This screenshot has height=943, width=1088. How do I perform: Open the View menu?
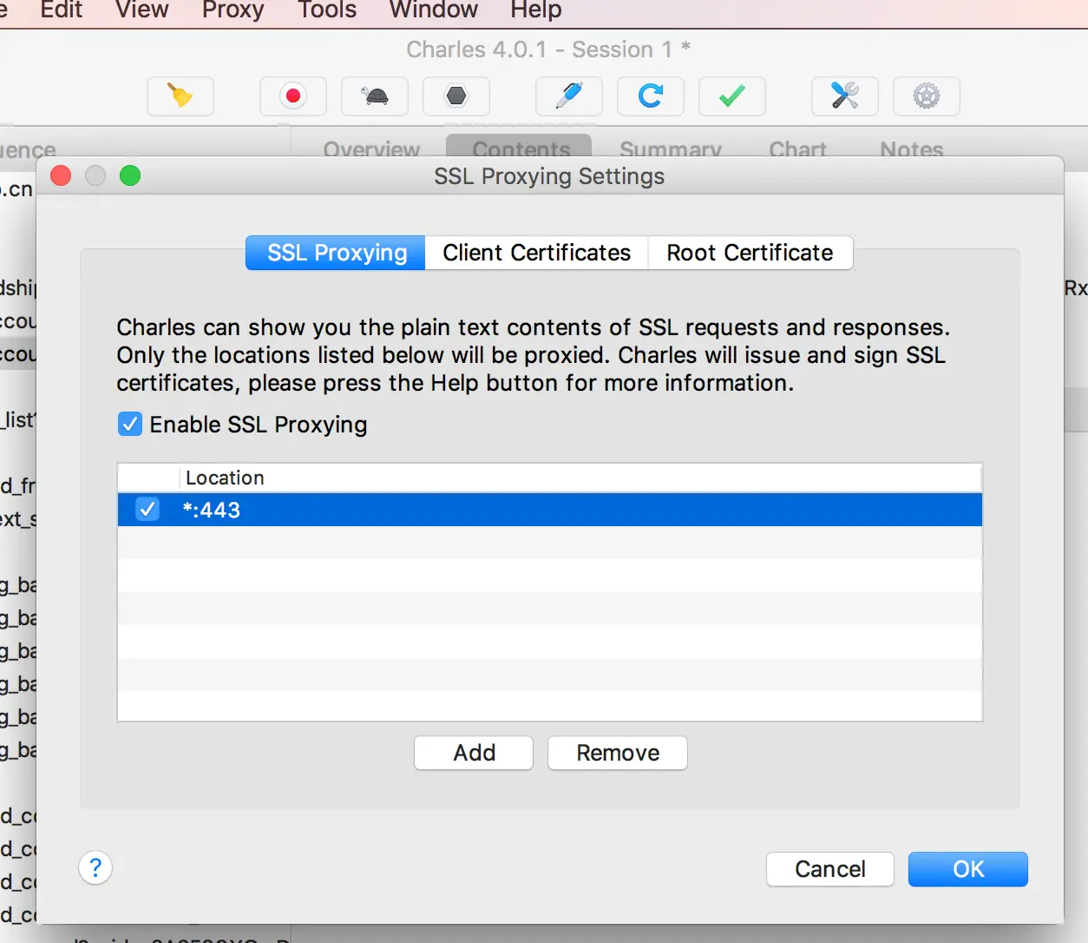pyautogui.click(x=142, y=10)
